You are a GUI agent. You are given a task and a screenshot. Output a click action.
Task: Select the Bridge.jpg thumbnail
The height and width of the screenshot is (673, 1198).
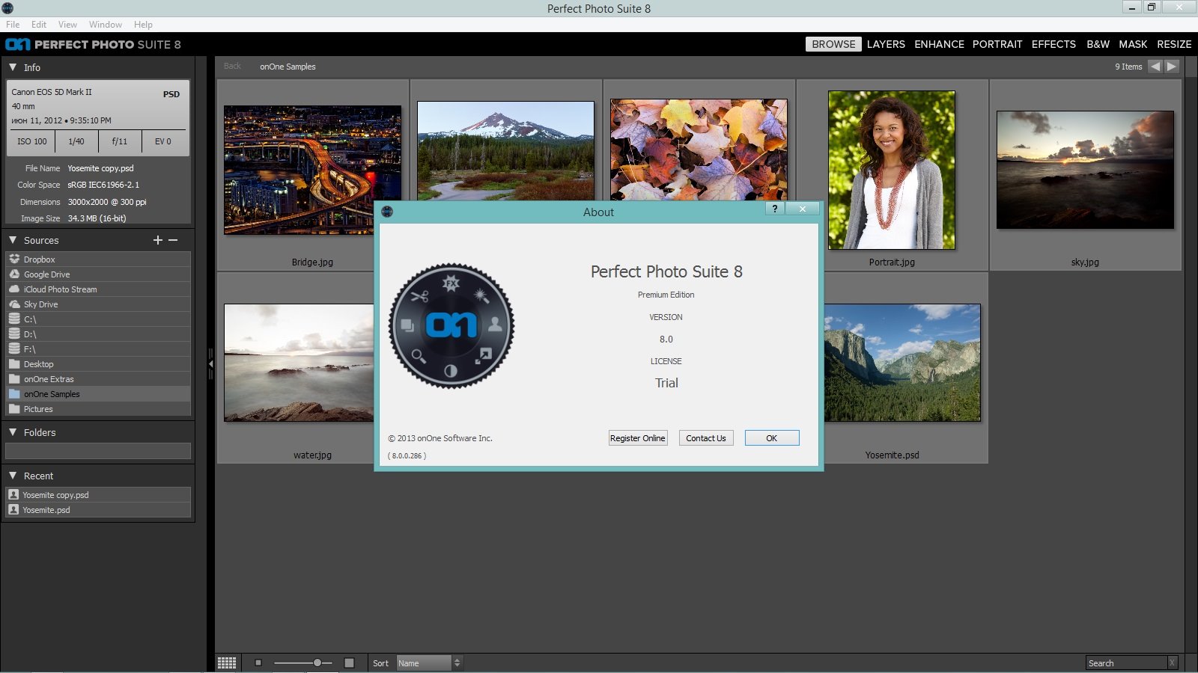tap(312, 170)
